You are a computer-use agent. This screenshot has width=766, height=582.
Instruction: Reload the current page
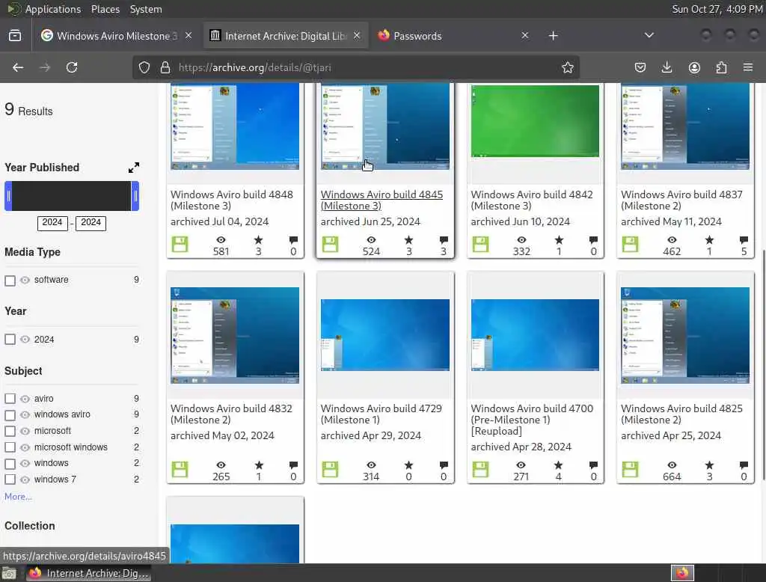[72, 67]
